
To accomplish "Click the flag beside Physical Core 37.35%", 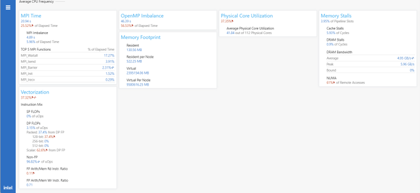I will click(232, 21).
